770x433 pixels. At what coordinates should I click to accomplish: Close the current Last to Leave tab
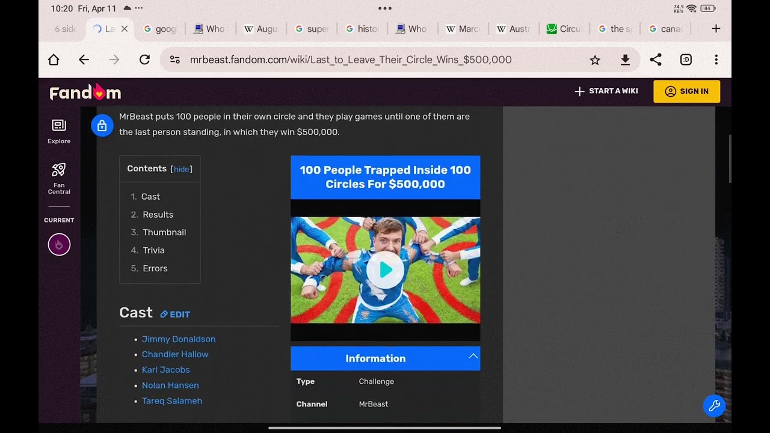click(x=125, y=28)
